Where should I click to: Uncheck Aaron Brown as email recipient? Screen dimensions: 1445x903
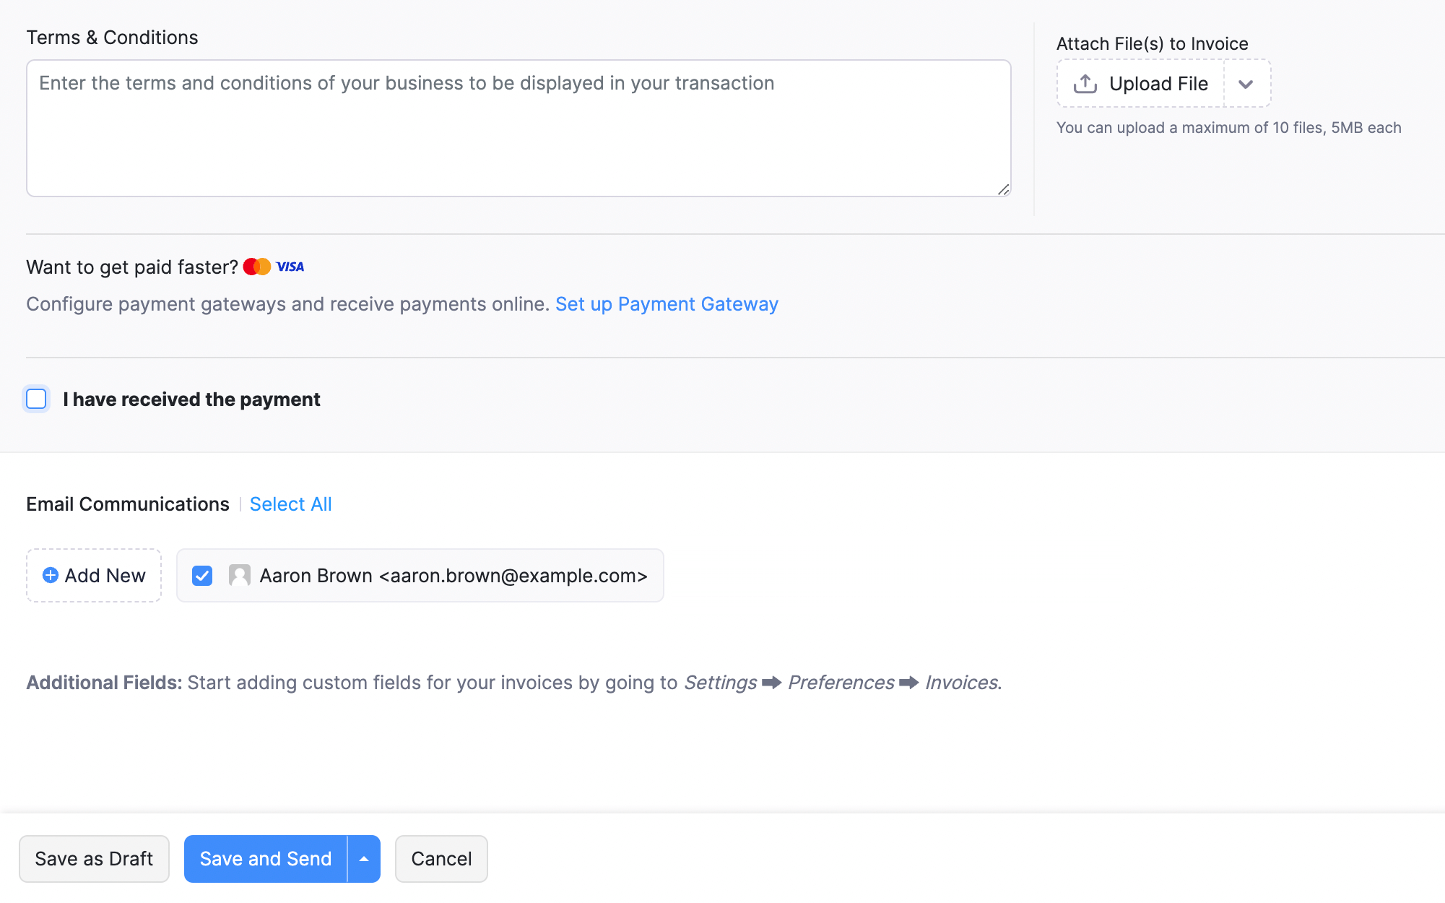[x=202, y=575]
